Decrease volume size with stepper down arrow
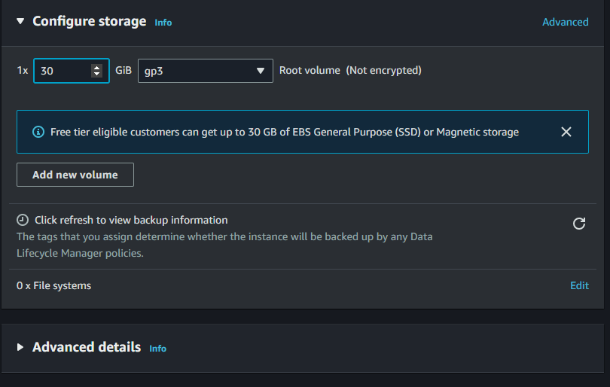Viewport: 610px width, 387px height. pos(96,74)
